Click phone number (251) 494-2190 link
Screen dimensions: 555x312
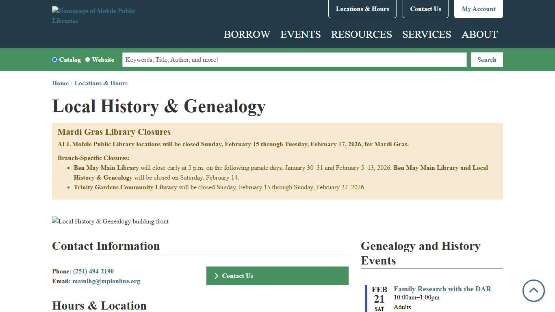(x=93, y=271)
